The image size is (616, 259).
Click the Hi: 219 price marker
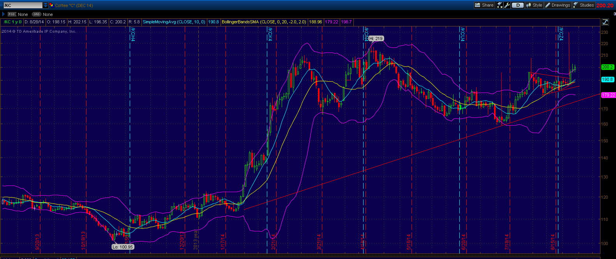pos(376,38)
